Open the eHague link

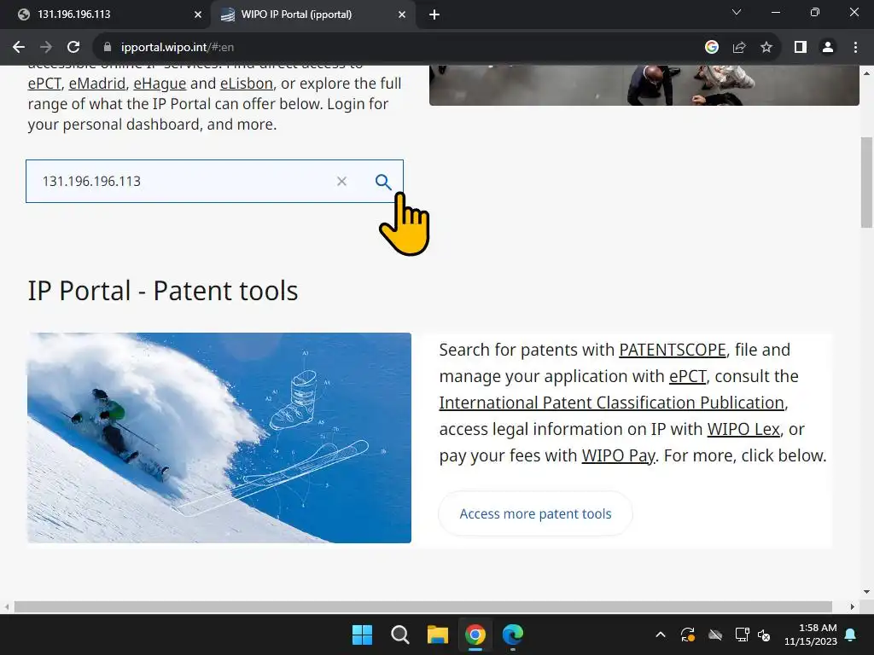click(x=160, y=84)
